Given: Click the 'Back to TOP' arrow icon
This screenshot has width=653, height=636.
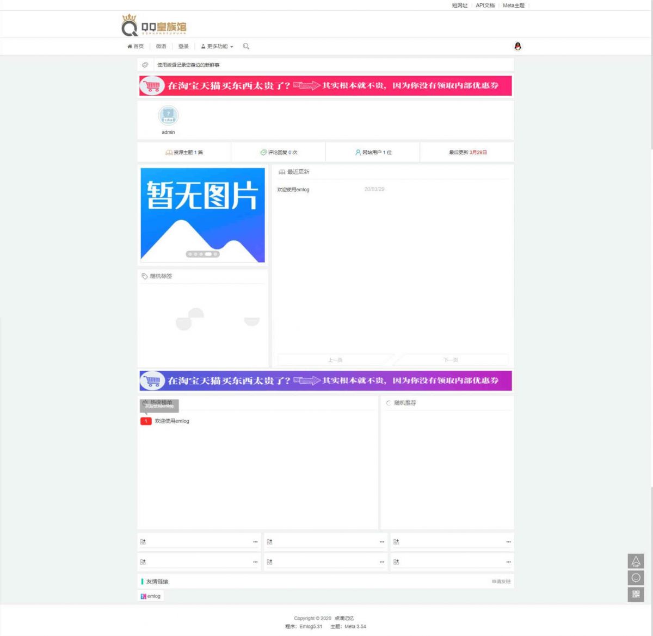Looking at the screenshot, I should pyautogui.click(x=636, y=561).
